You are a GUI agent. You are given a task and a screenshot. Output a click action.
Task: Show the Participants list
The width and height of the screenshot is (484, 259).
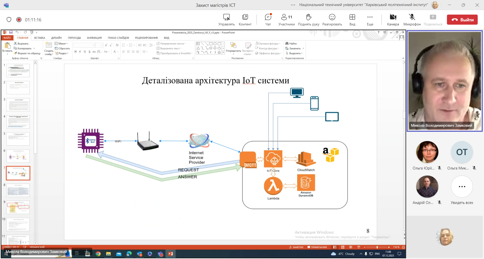286,20
